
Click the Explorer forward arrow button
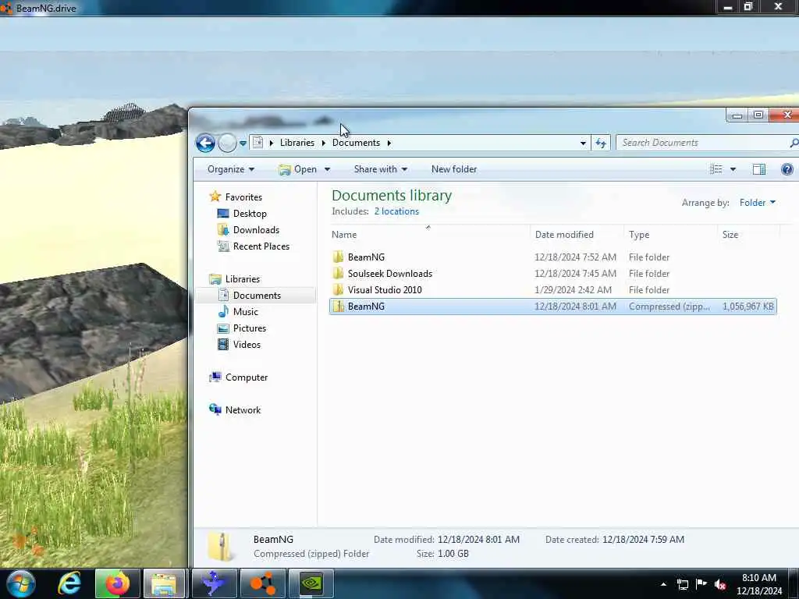pyautogui.click(x=227, y=144)
